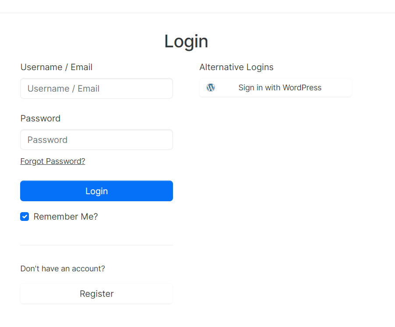Click the WordPress logo icon
This screenshot has width=395, height=327.
211,88
